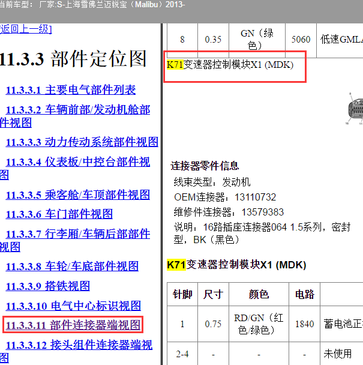This screenshot has height=365, width=363.
Task: Click OEM连接器 number 13110732
Action: [x=255, y=198]
